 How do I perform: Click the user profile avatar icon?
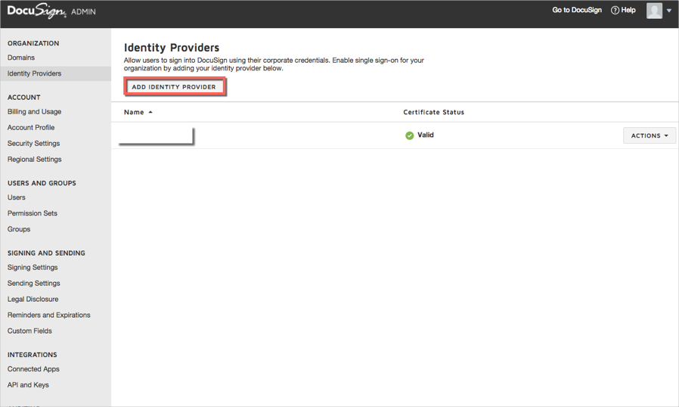pos(654,11)
